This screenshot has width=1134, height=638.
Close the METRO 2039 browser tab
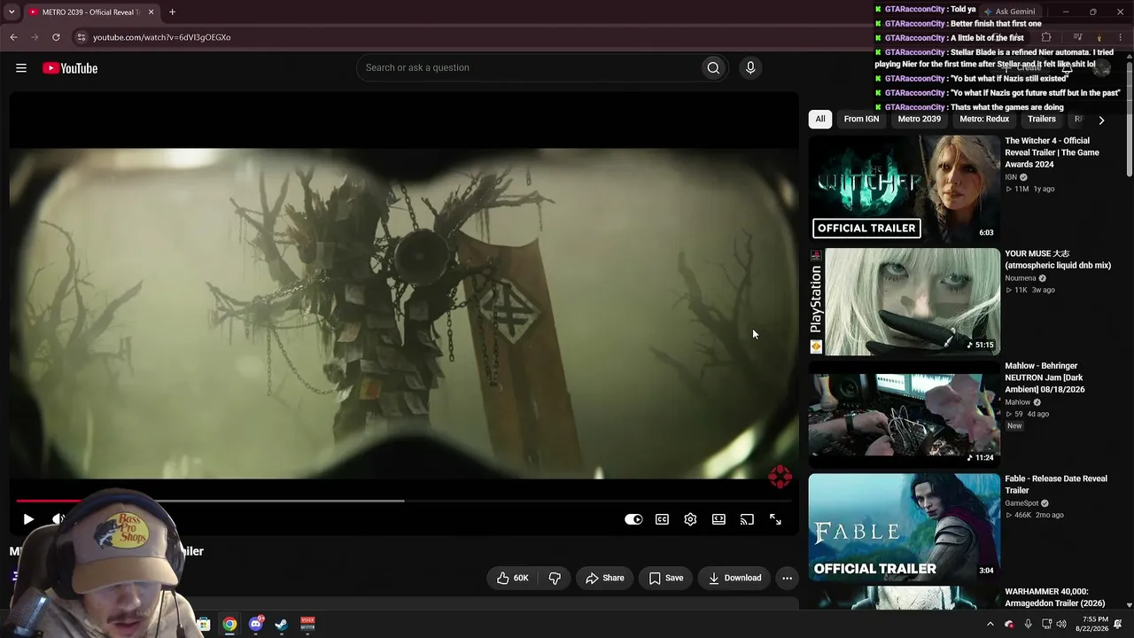151,12
